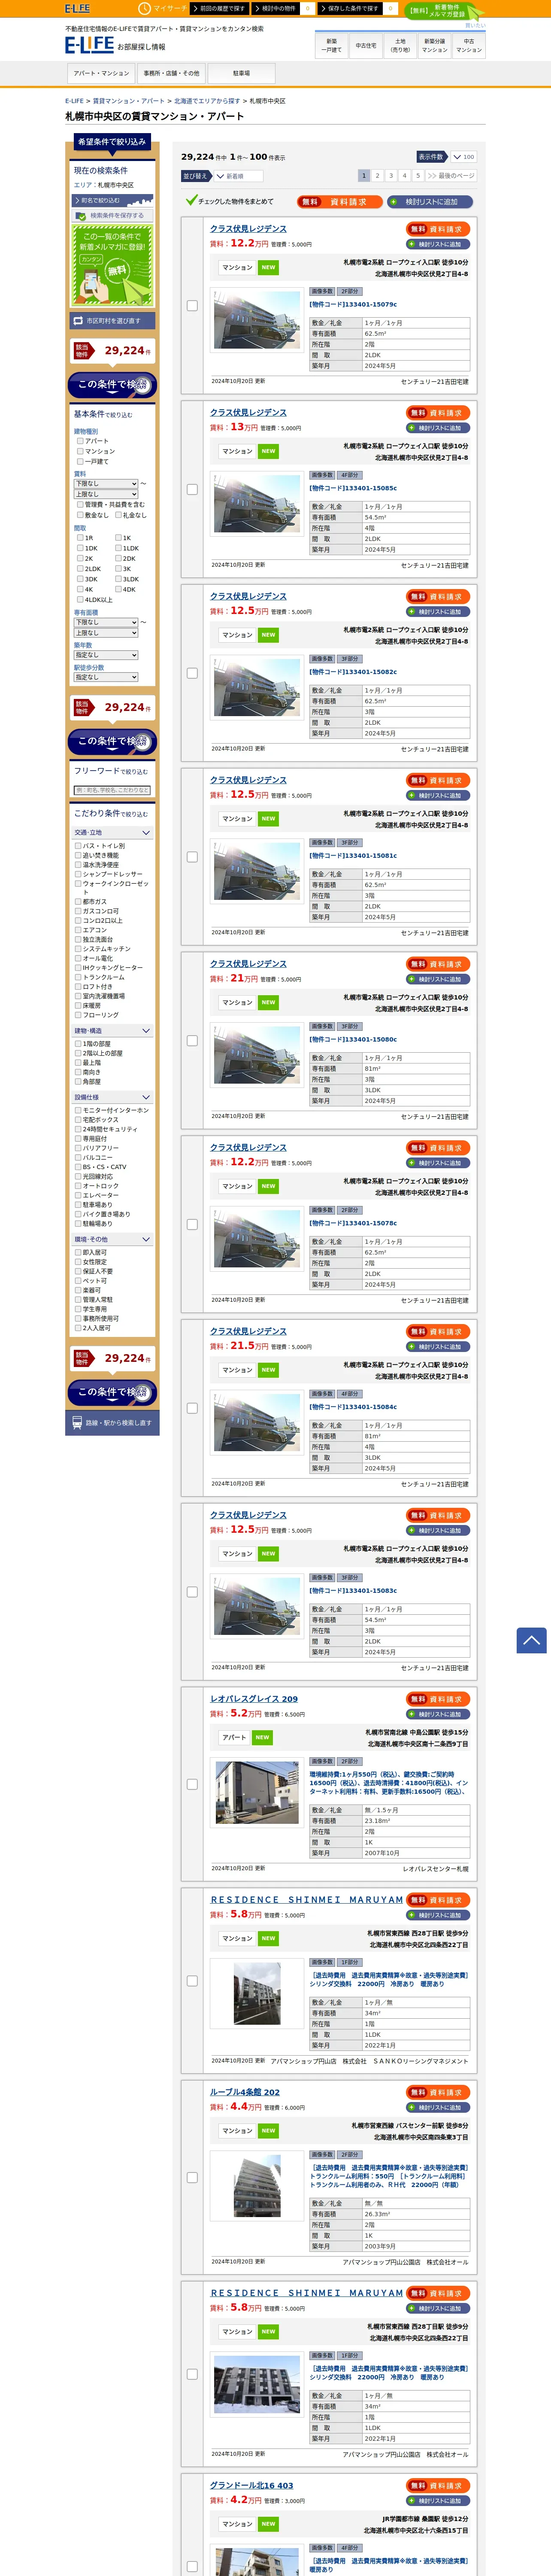The image size is (551, 2576).
Task: Click 市区町村を選び直す map icon button
Action: pyautogui.click(x=112, y=321)
